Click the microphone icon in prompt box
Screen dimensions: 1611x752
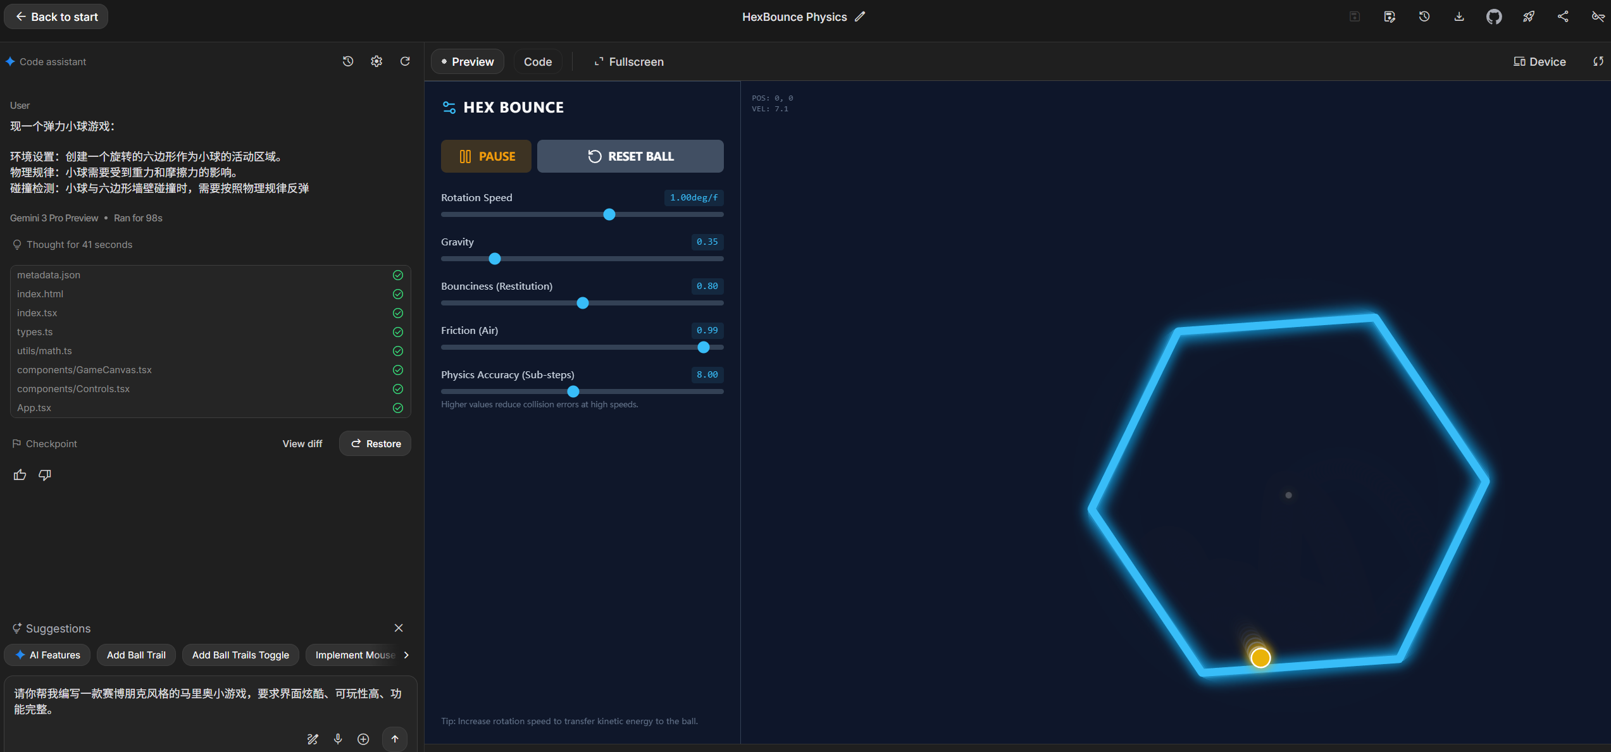tap(338, 739)
